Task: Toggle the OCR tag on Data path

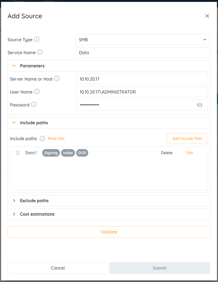Action: 82,153
